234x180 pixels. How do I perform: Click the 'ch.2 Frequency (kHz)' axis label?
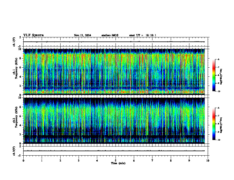15,117
